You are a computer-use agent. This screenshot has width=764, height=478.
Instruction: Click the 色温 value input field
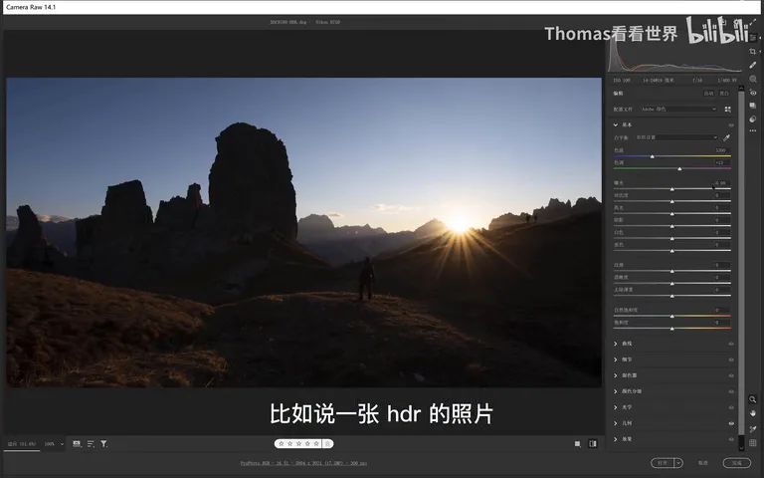point(721,150)
